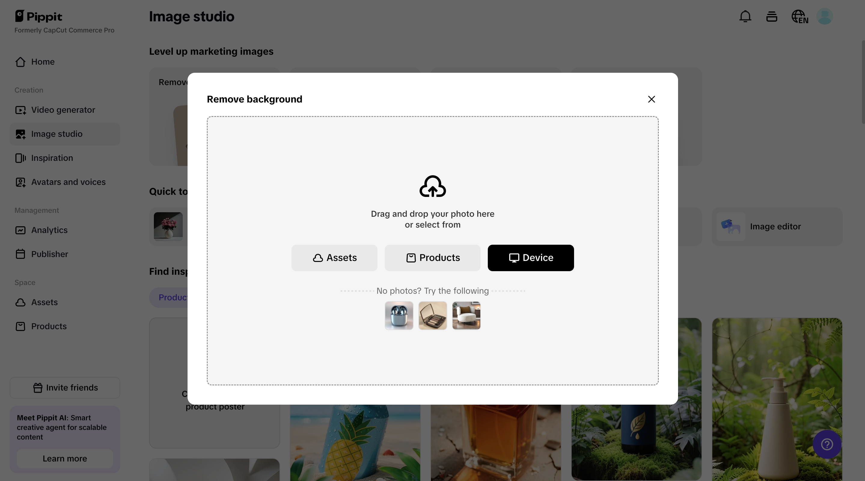This screenshot has width=865, height=481.
Task: Open Inspiration in sidebar
Action: click(65, 158)
